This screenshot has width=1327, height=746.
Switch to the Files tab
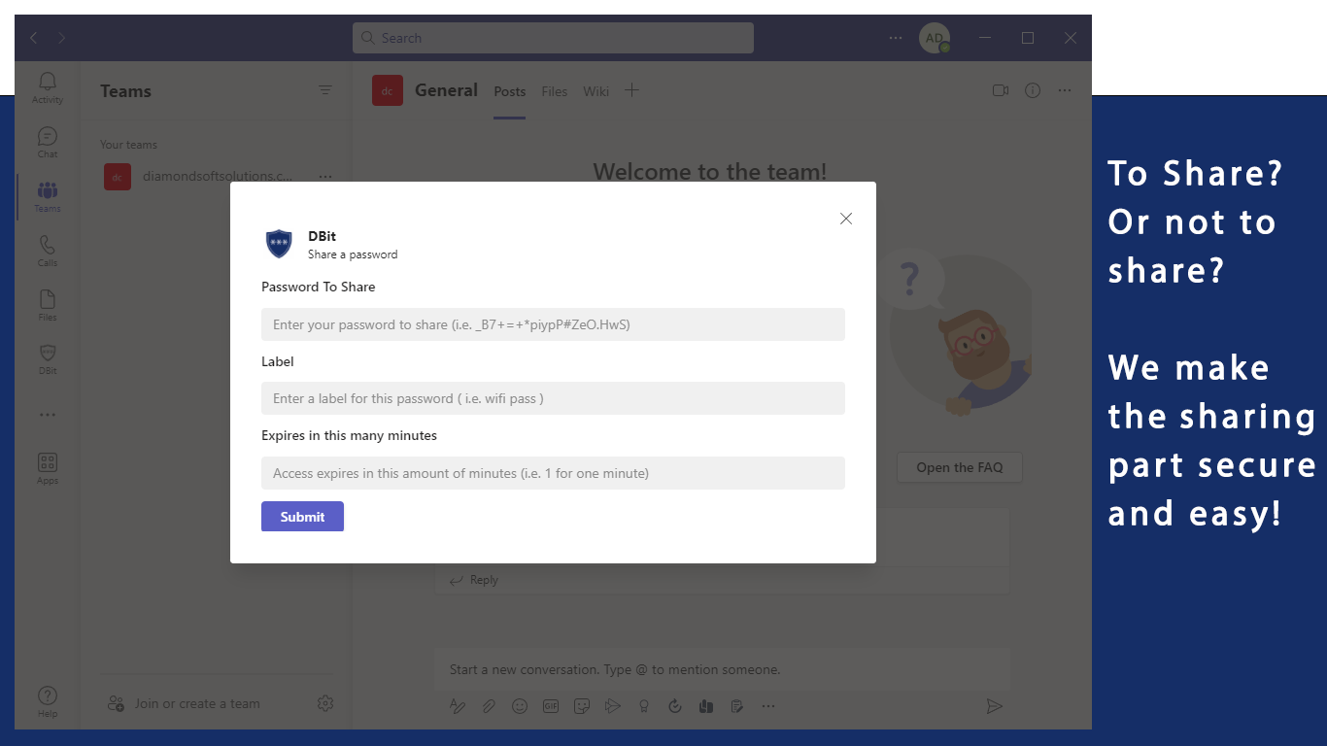[555, 91]
